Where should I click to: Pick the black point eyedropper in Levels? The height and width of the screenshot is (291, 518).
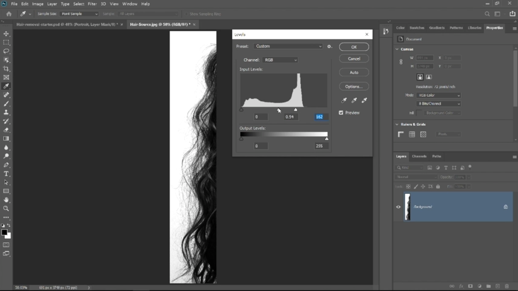coord(344,100)
